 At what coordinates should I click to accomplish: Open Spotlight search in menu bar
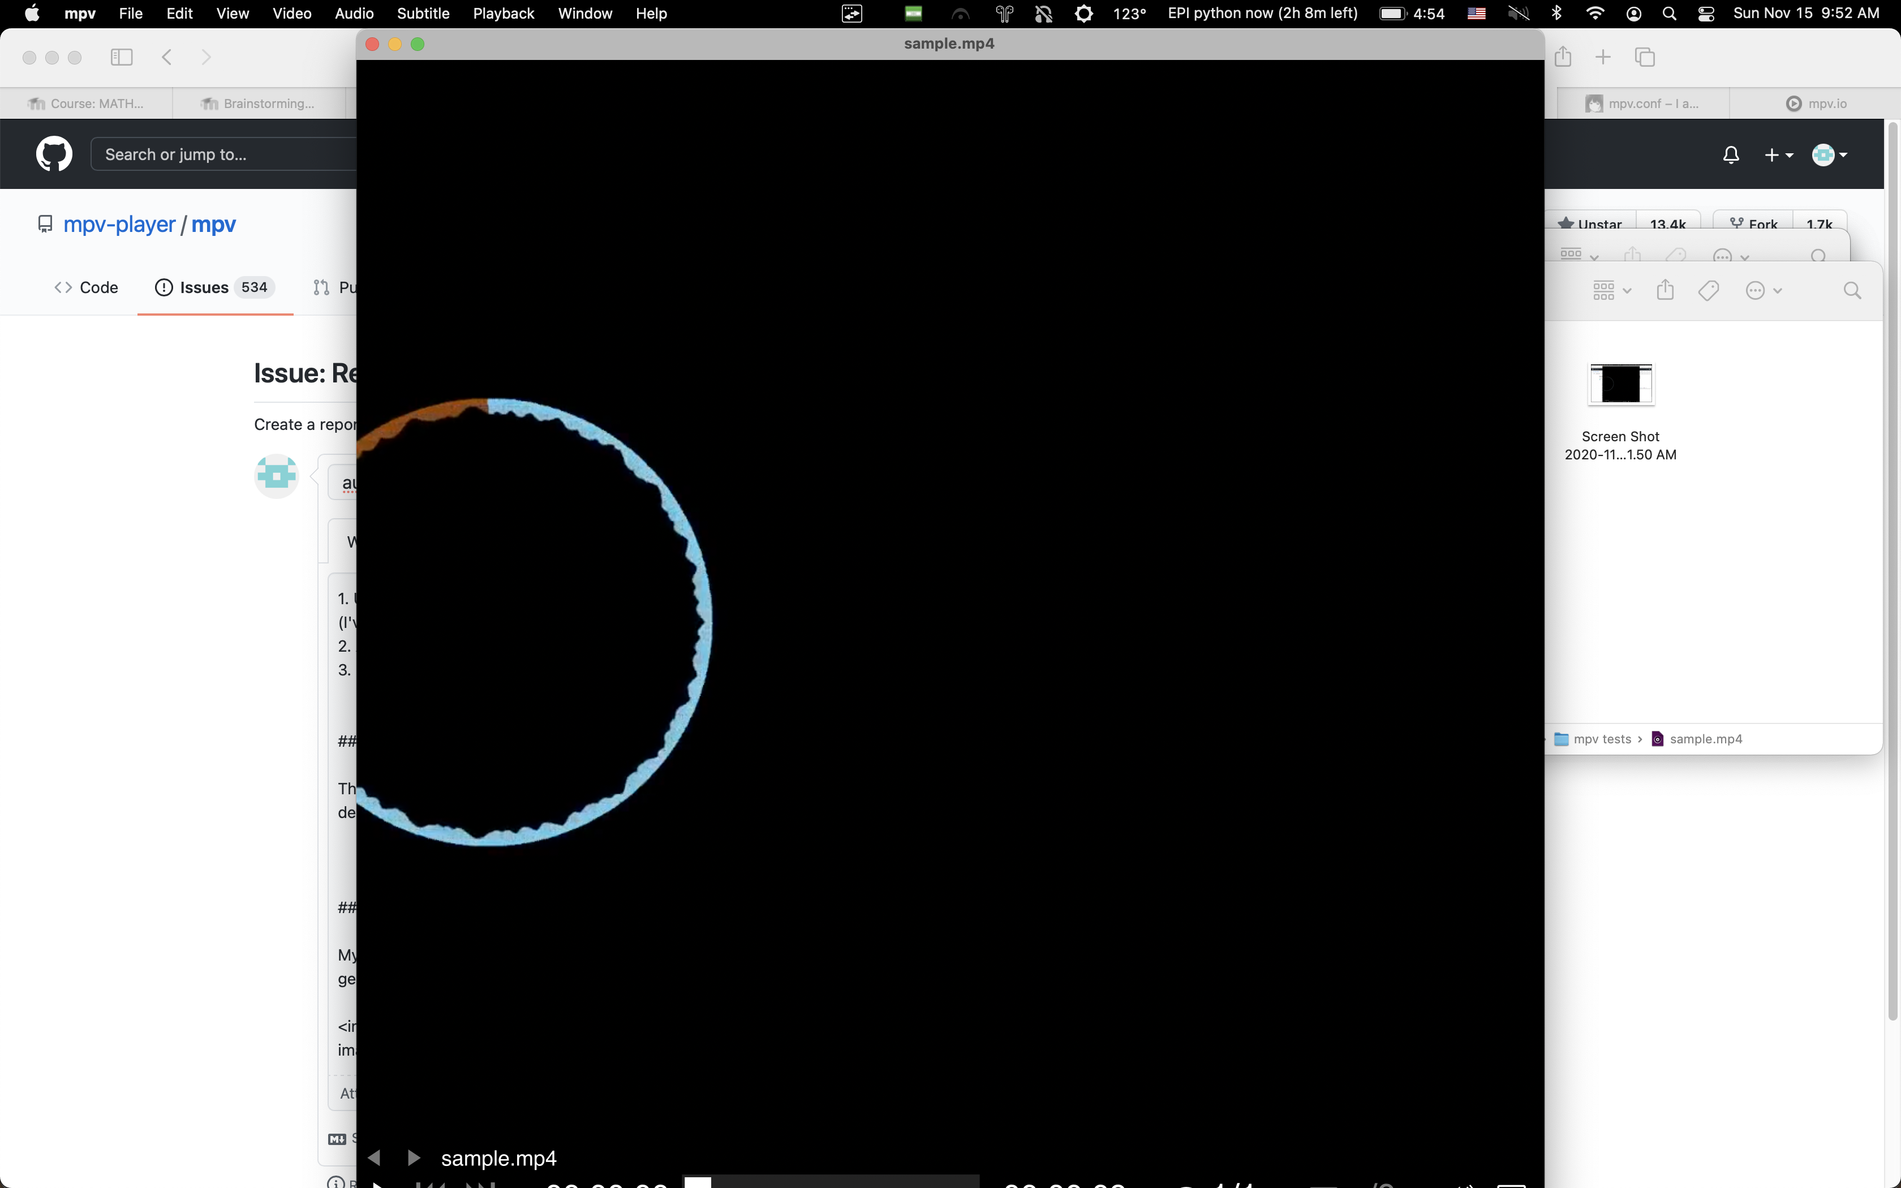point(1669,14)
